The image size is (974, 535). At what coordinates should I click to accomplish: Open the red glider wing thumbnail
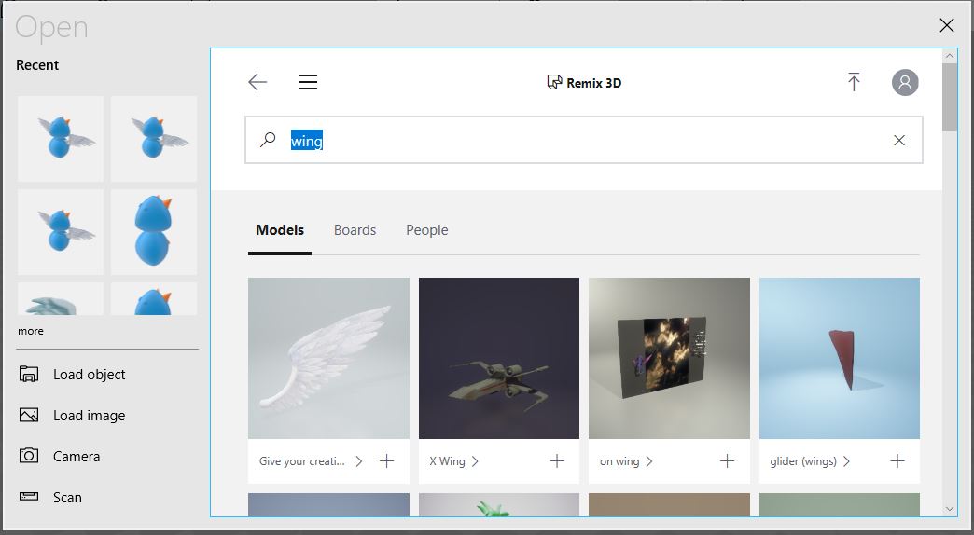click(840, 358)
